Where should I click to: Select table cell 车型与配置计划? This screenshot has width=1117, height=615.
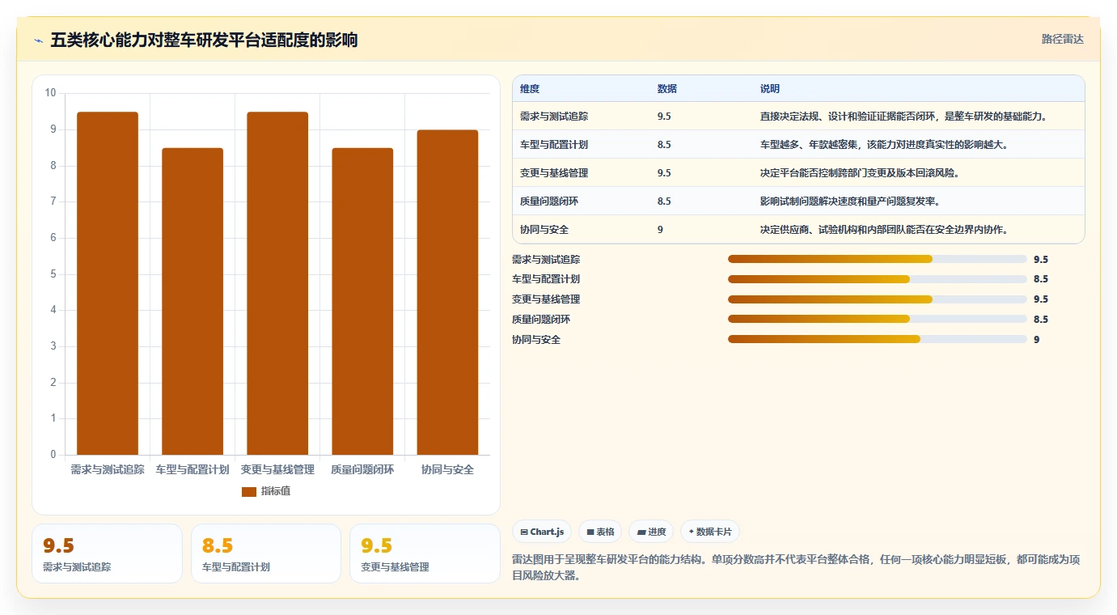[554, 145]
